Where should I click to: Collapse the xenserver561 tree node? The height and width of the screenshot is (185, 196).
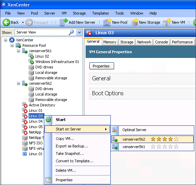18,51
